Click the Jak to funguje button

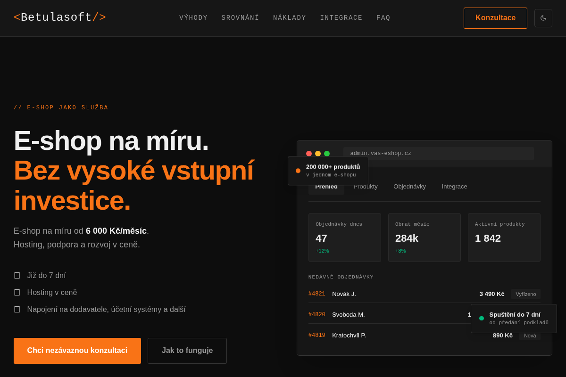pyautogui.click(x=187, y=351)
